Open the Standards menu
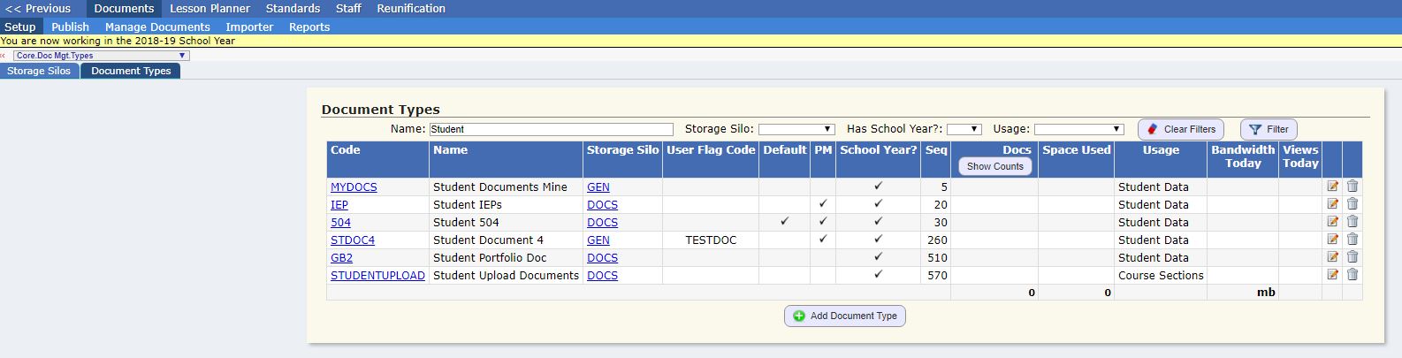Image resolution: width=1402 pixels, height=358 pixels. pyautogui.click(x=293, y=9)
